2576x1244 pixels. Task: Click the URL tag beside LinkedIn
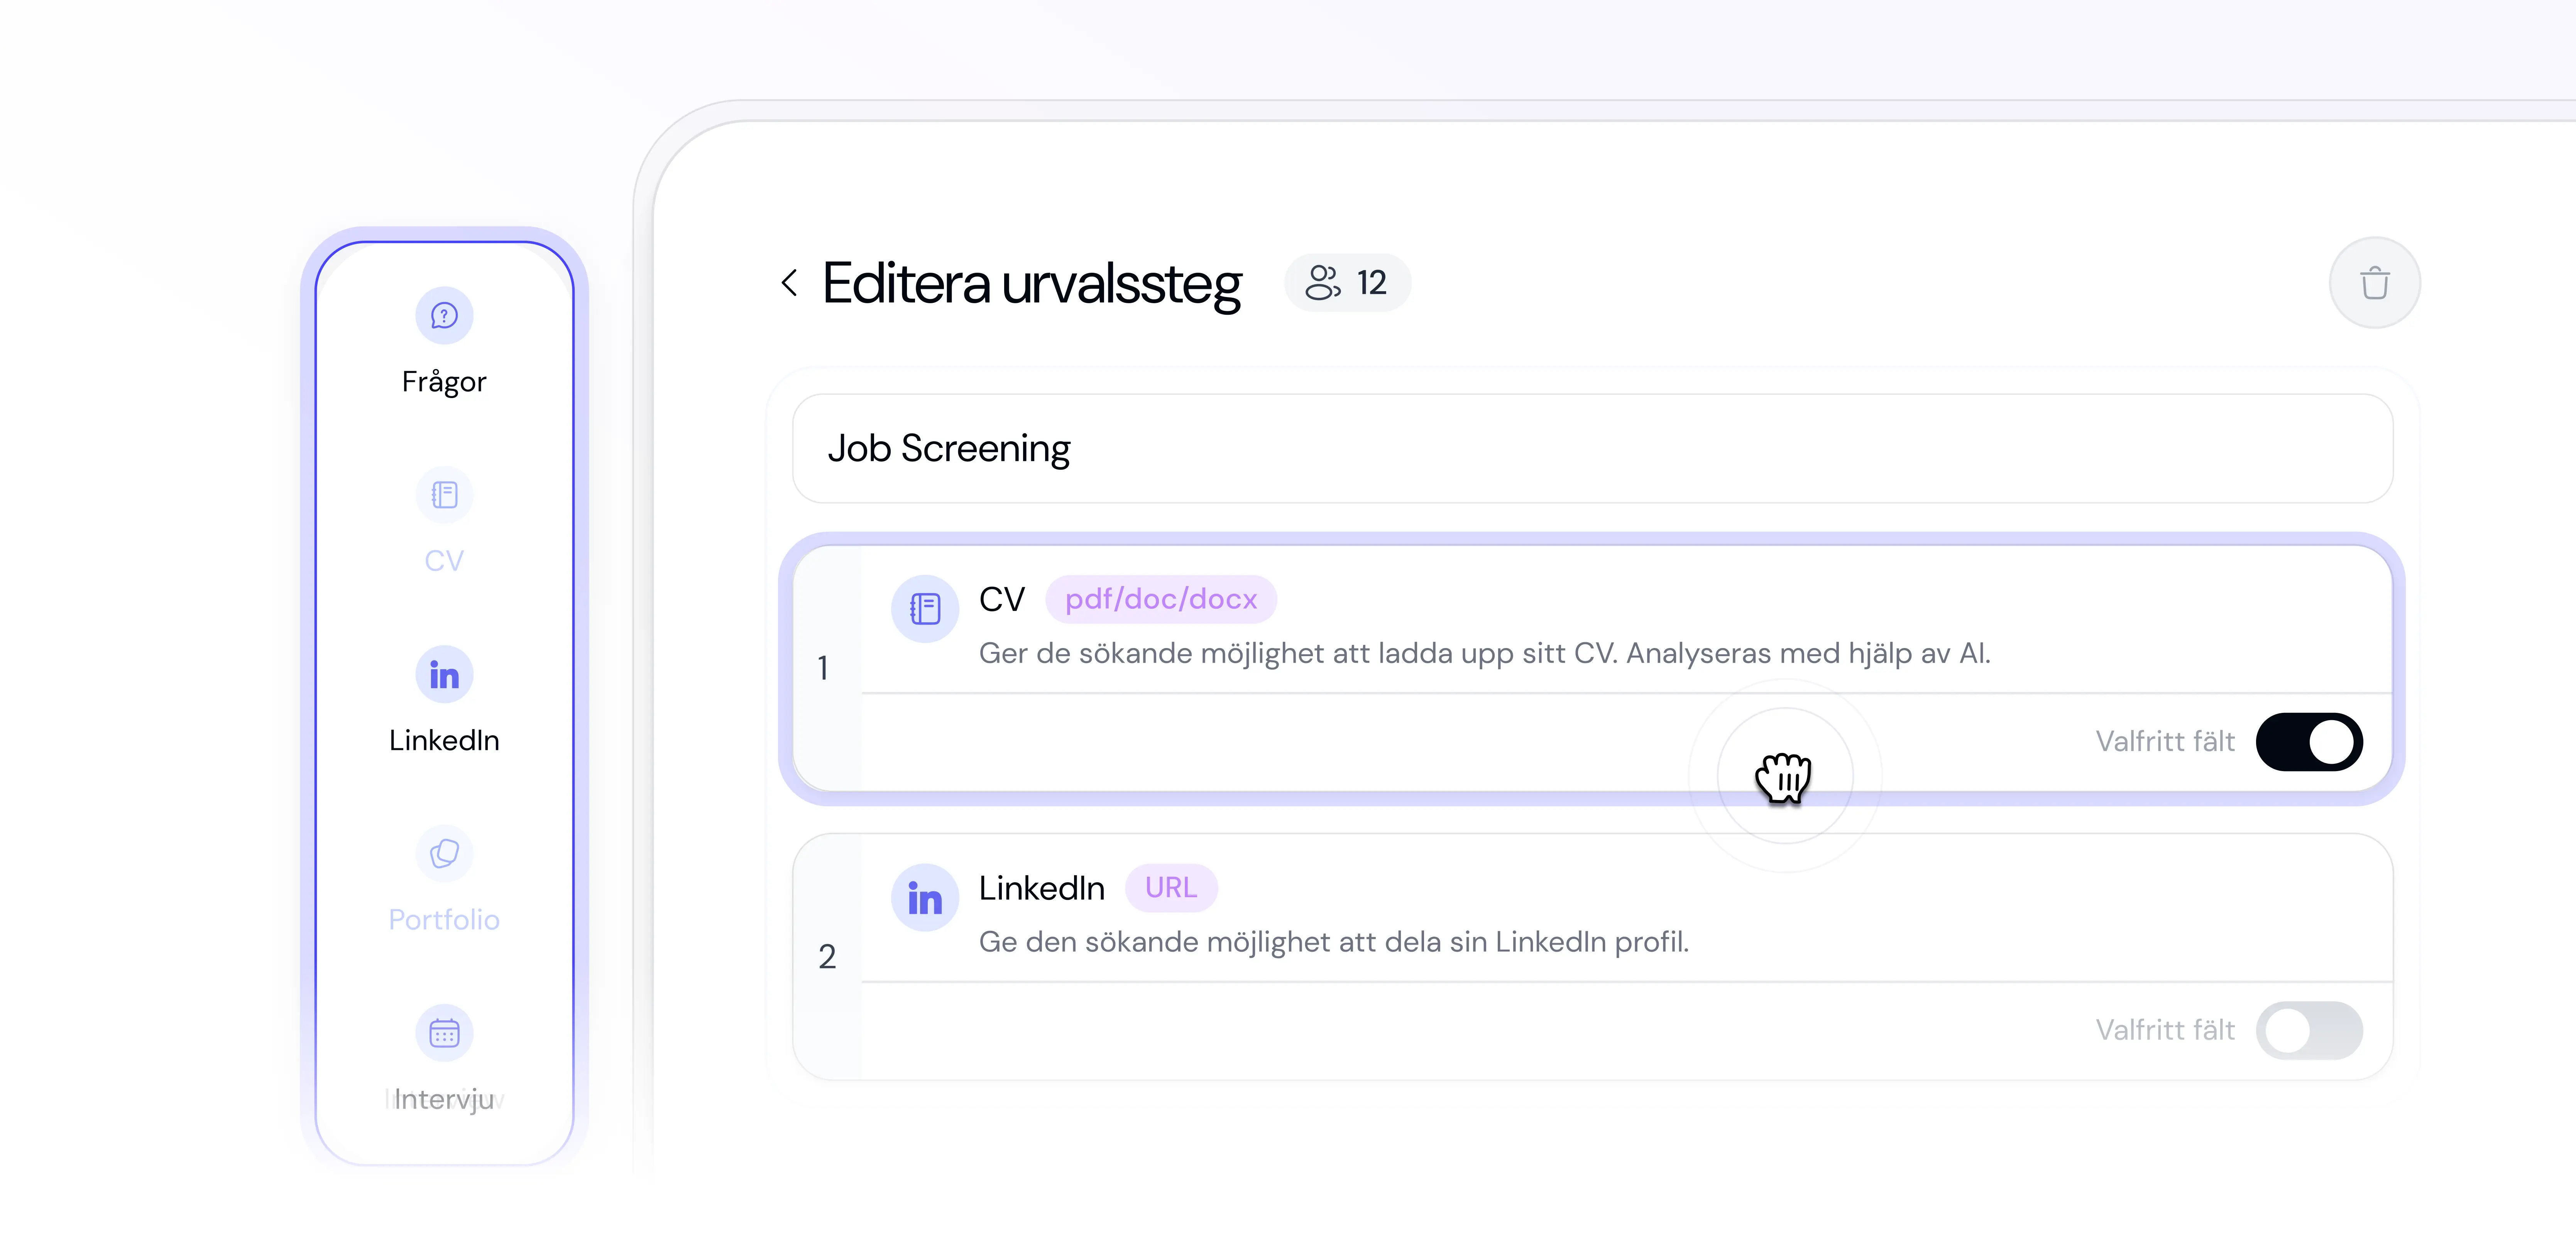pos(1170,887)
